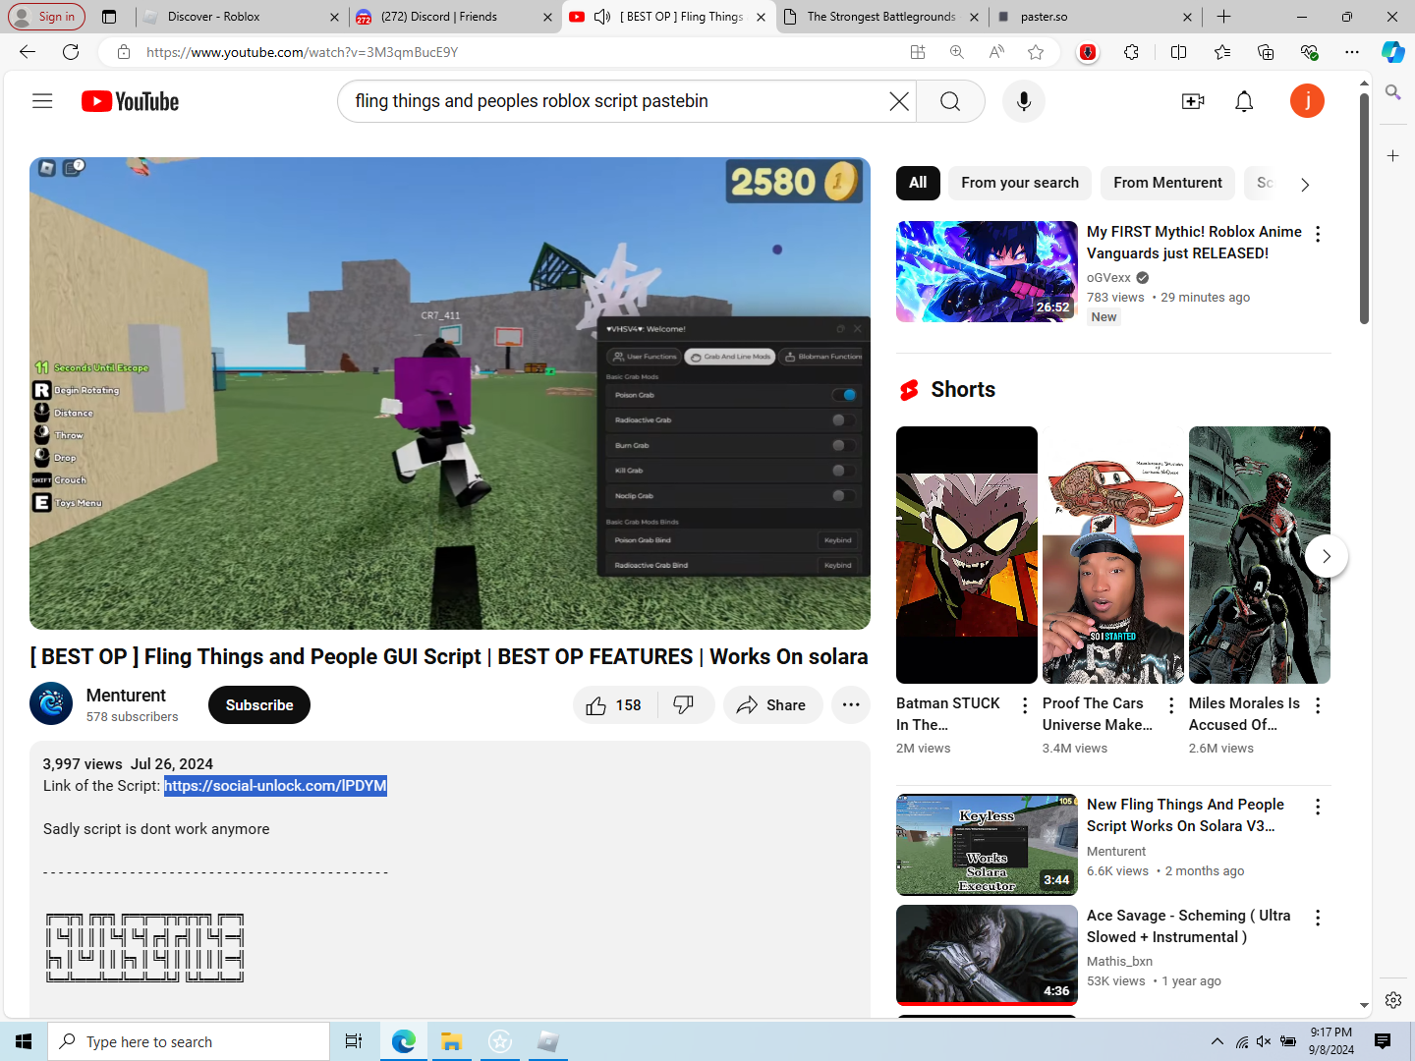Open more actions ellipsis under the video
The height and width of the screenshot is (1061, 1415).
pyautogui.click(x=851, y=705)
